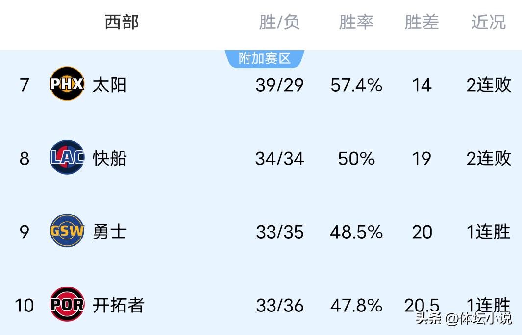This screenshot has width=522, height=335.
Task: Click the 近况 column header
Action: 488,22
